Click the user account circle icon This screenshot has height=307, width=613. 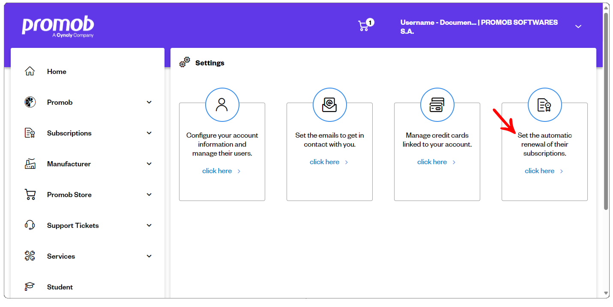pyautogui.click(x=222, y=105)
